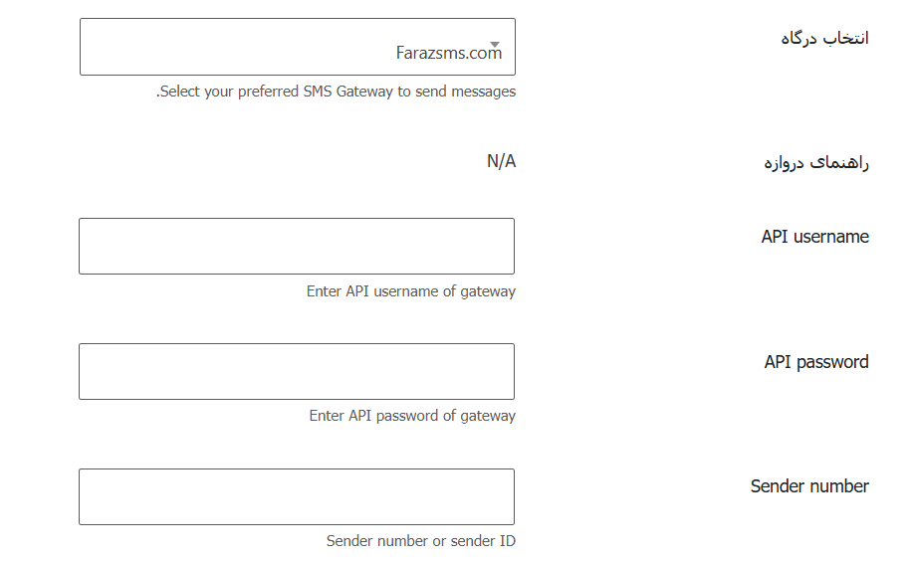Click the 'Sender number or sender ID' hint

pyautogui.click(x=420, y=541)
